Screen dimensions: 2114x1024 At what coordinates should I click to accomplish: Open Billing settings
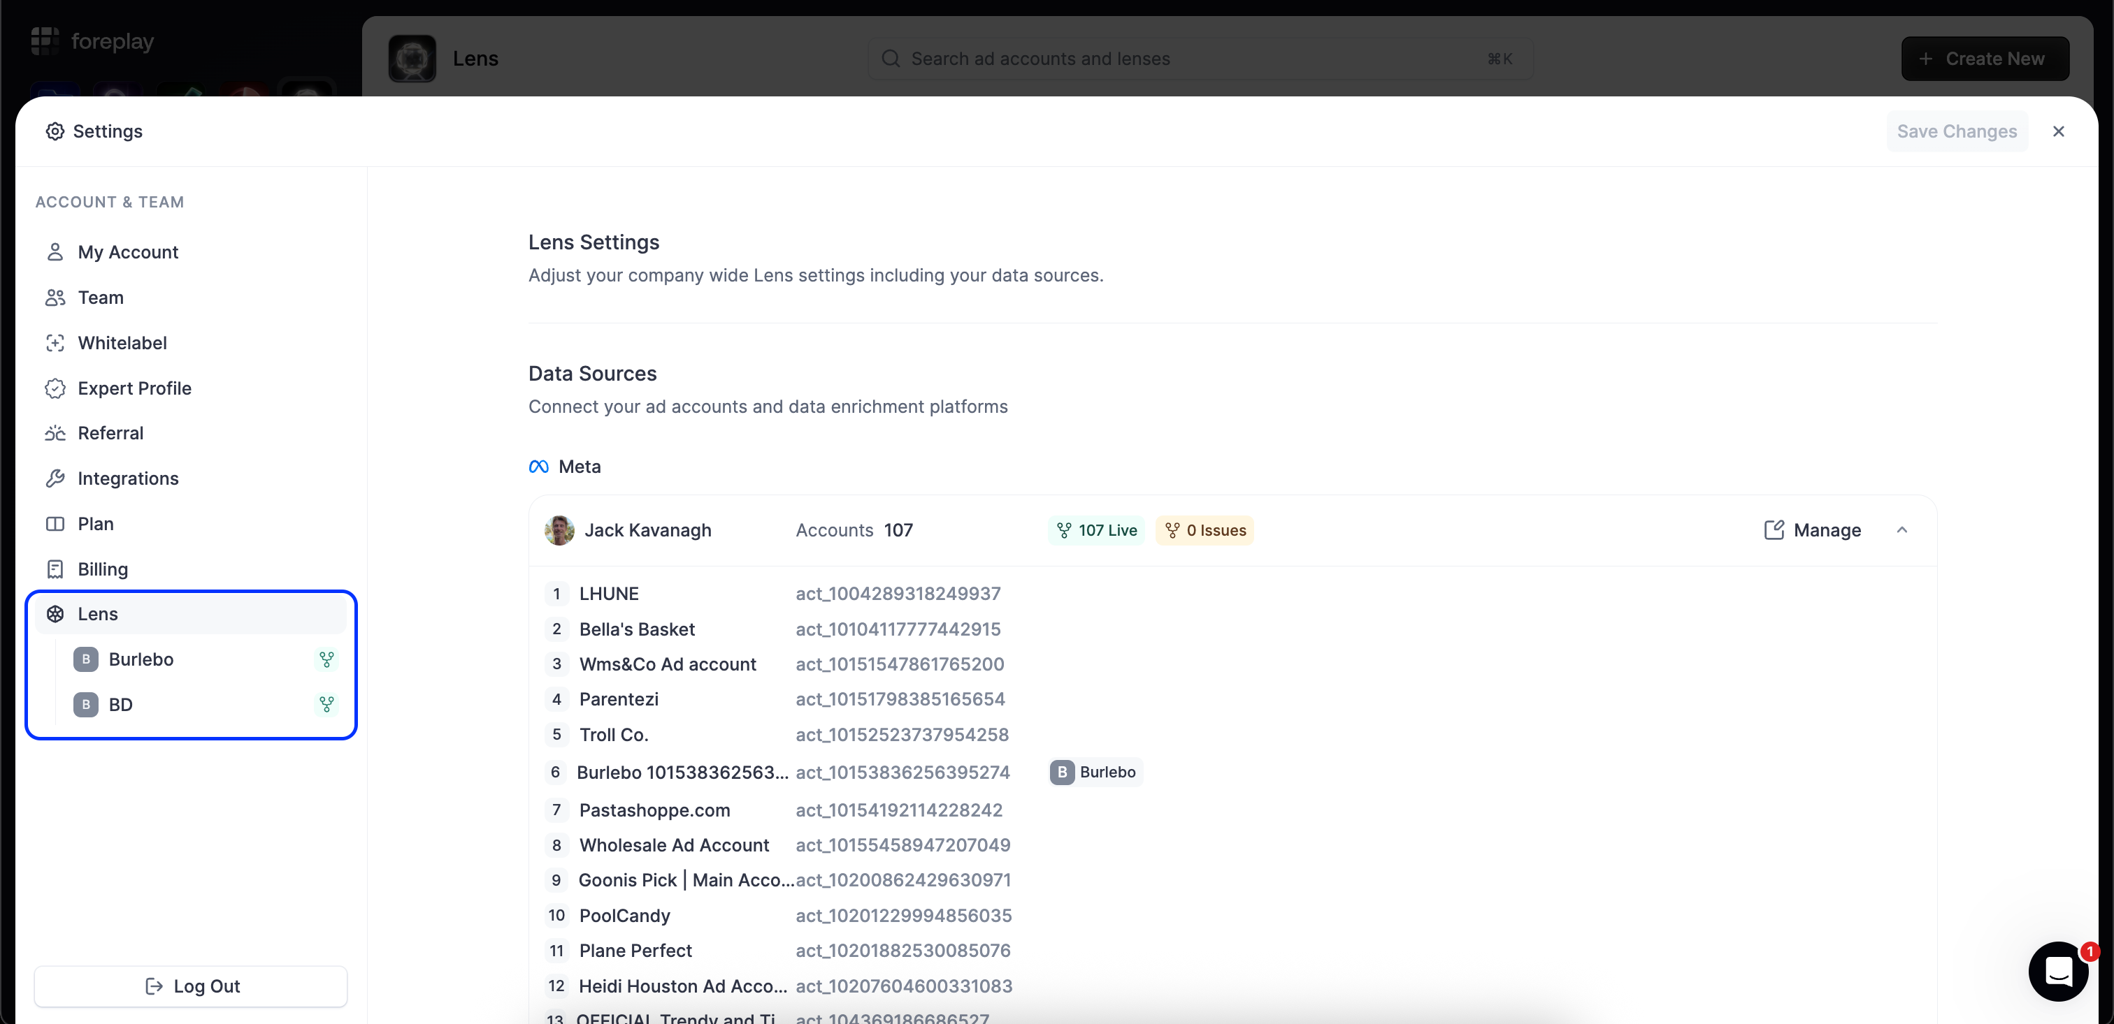(190, 569)
